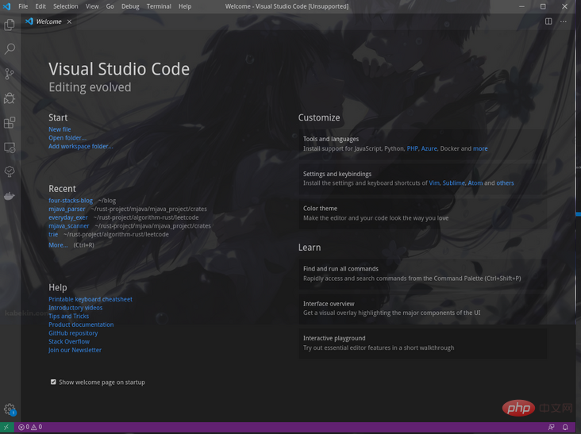Open recent four-stacks-blog project
The width and height of the screenshot is (581, 434).
click(x=71, y=200)
